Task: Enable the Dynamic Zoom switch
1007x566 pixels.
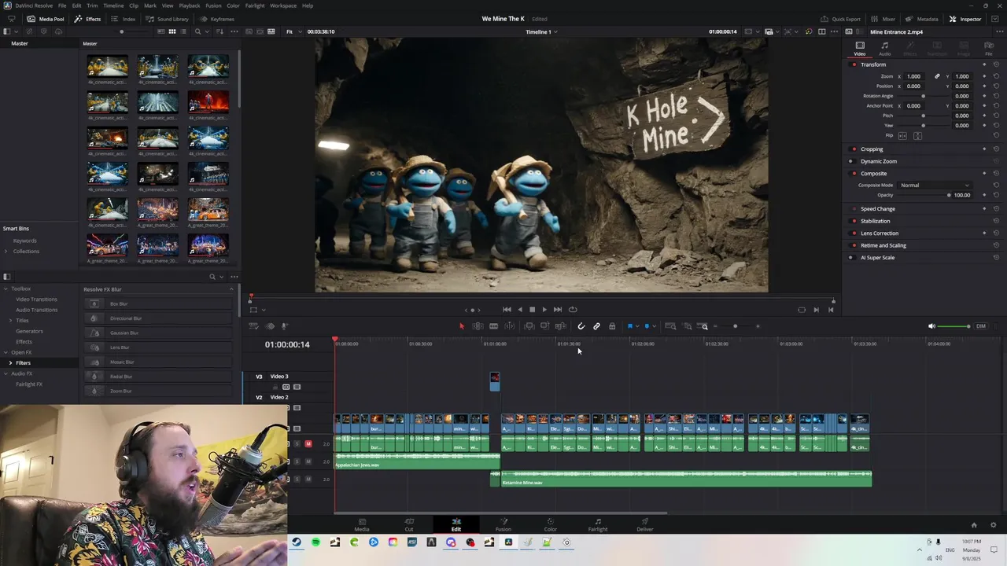Action: tap(854, 161)
